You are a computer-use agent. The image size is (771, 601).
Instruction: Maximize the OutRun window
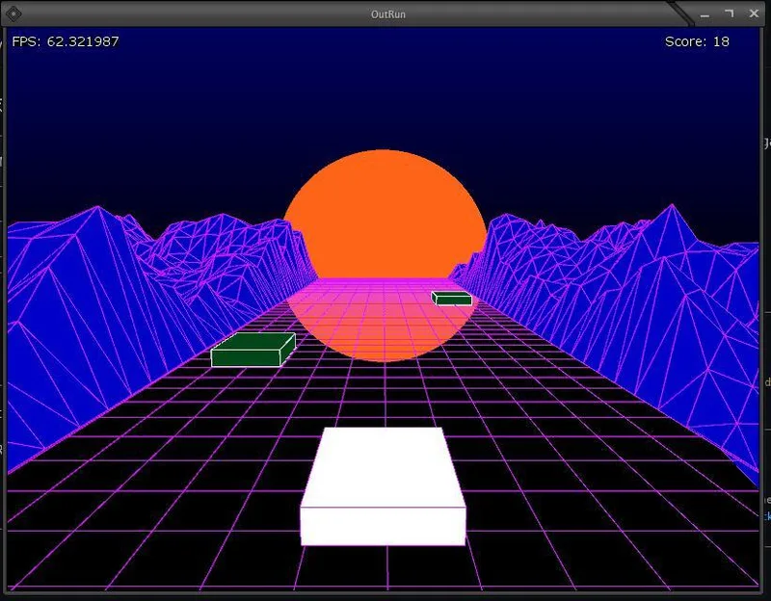click(730, 13)
